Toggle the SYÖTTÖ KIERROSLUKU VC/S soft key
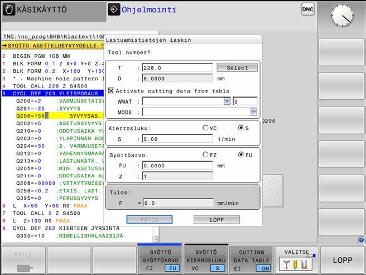The image size is (366, 275). point(206,260)
